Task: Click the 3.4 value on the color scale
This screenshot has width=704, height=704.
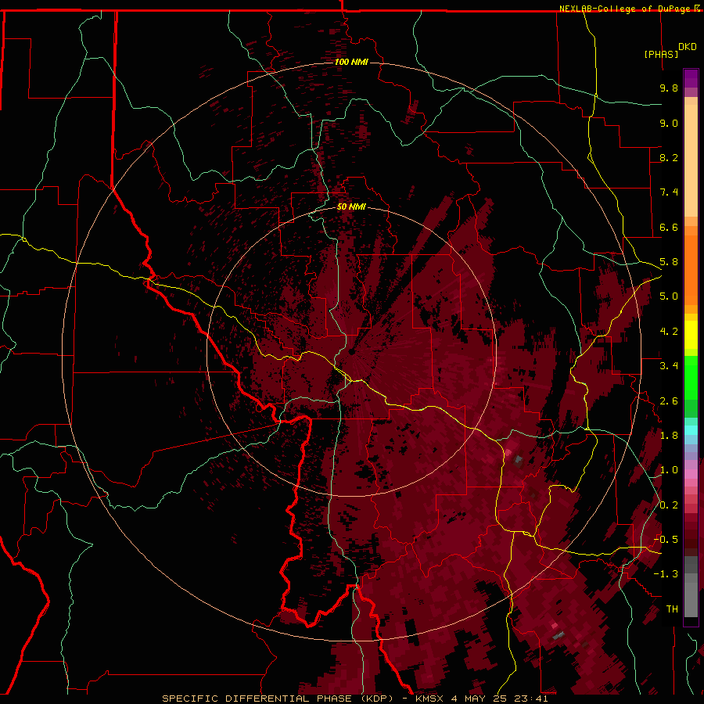Action: (x=669, y=366)
